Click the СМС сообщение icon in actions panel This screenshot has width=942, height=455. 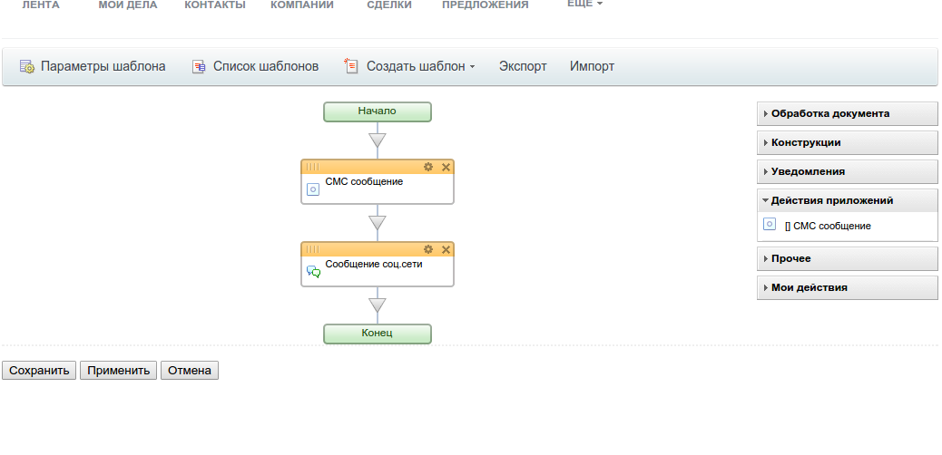point(770,225)
